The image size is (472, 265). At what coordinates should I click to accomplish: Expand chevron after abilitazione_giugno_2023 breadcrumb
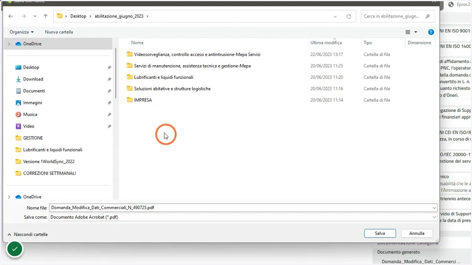(147, 16)
